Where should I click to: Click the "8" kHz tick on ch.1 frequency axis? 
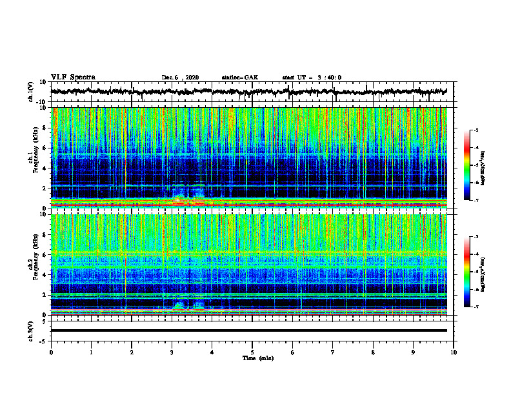pyautogui.click(x=45, y=128)
